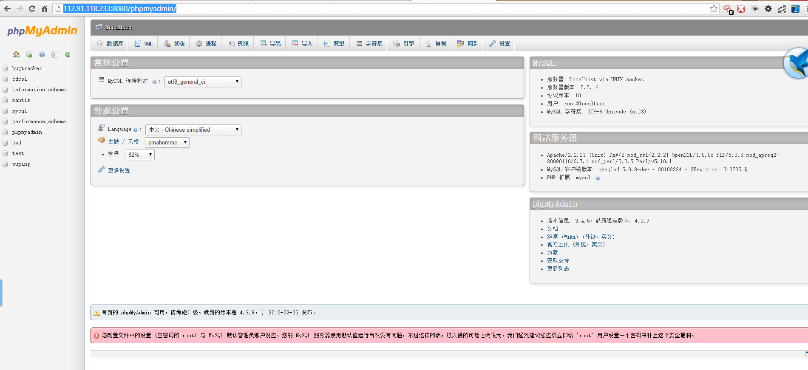Click the wrench icon beside 更多设置
This screenshot has width=808, height=370.
102,169
